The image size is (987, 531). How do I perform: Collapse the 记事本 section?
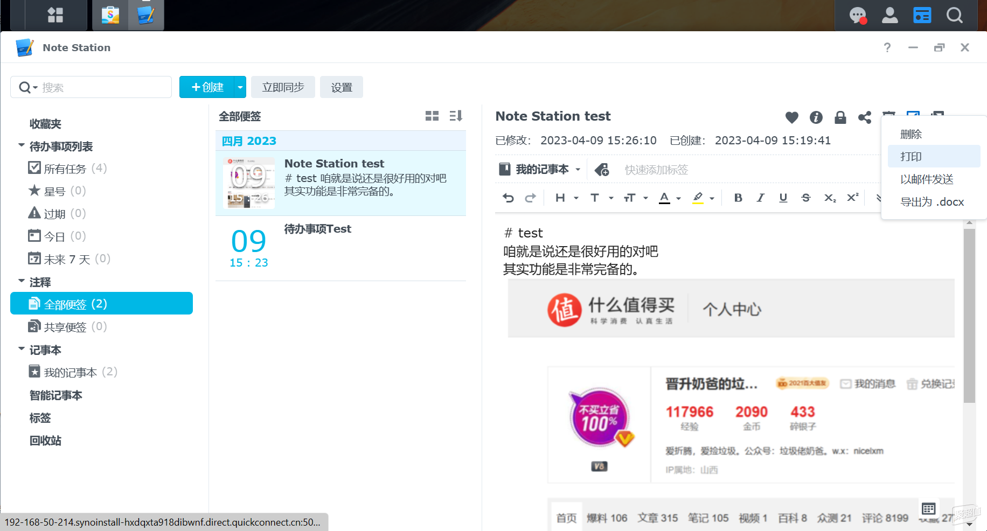click(x=22, y=348)
